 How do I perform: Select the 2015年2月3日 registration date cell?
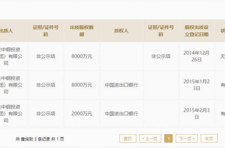197,113
